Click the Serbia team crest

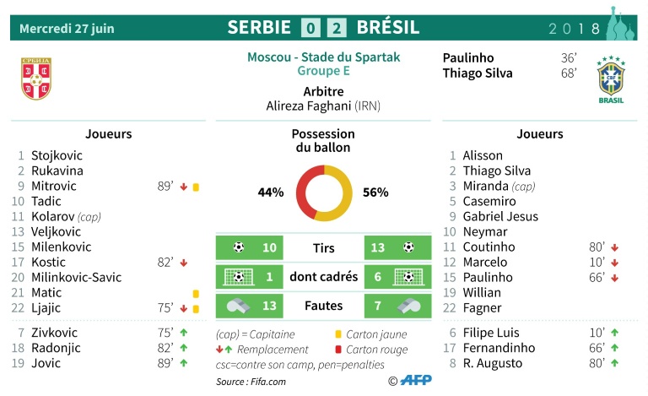pyautogui.click(x=36, y=79)
